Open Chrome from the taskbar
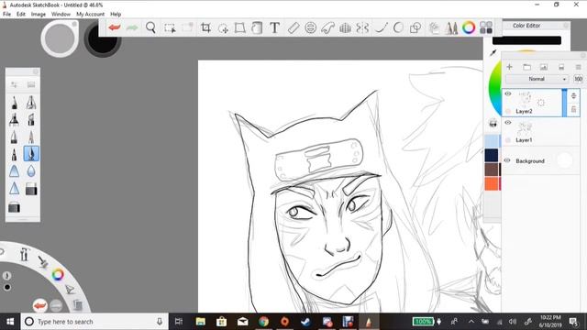Viewport: 587px width, 330px height. (x=263, y=322)
